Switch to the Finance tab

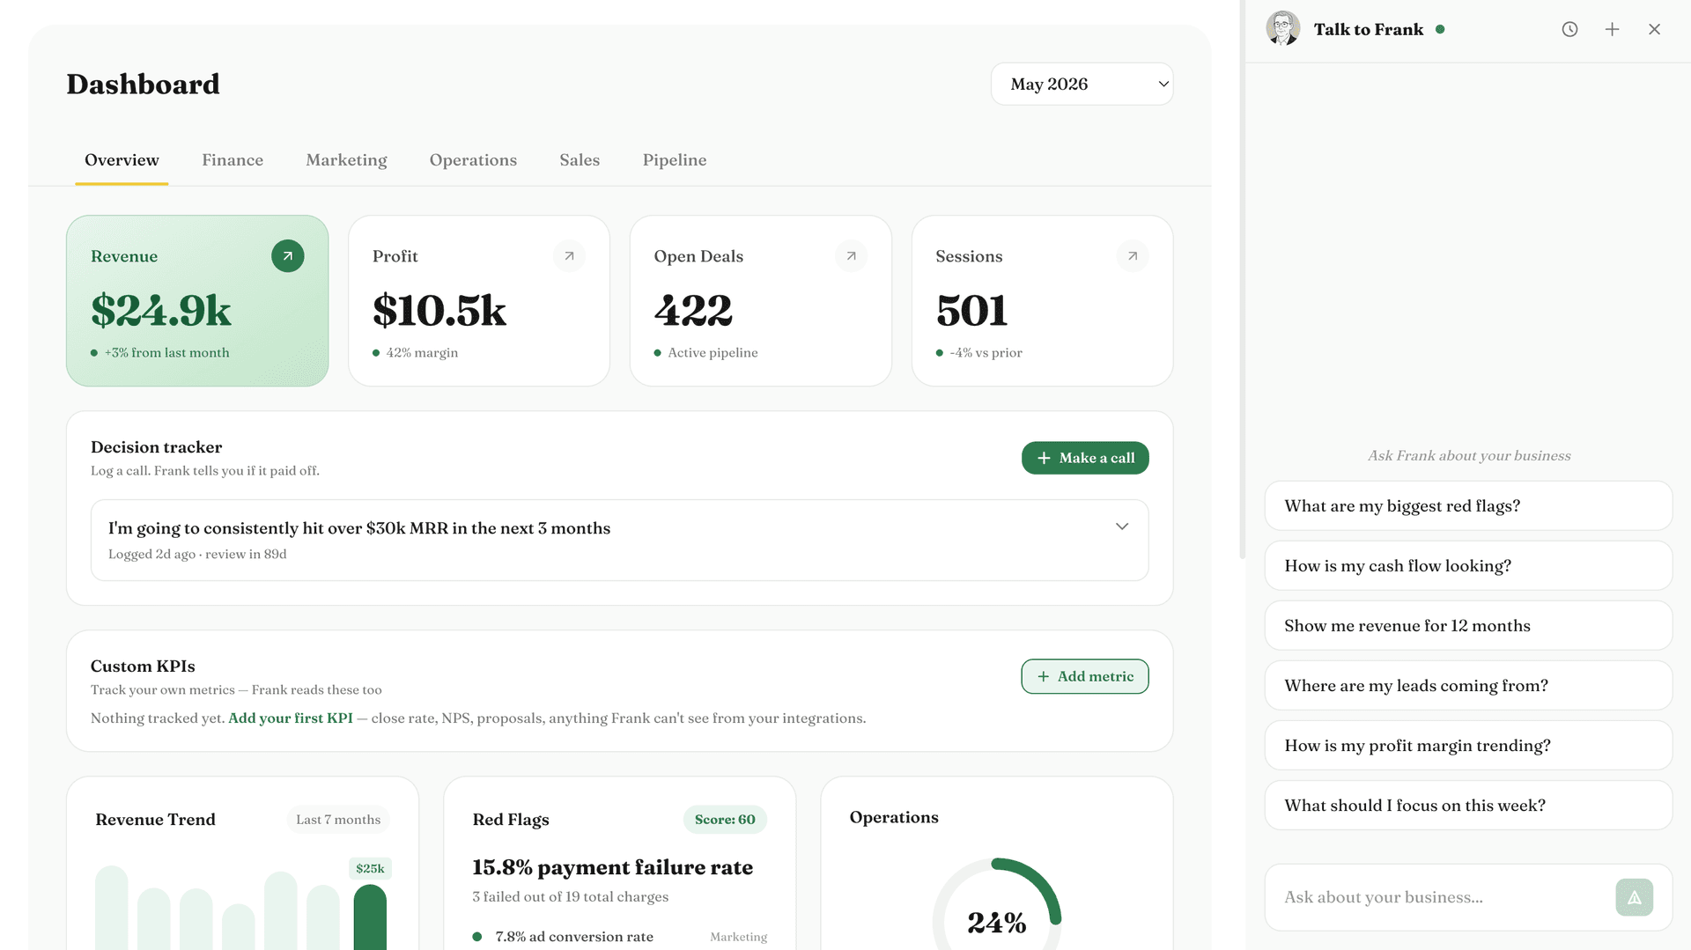pyautogui.click(x=233, y=160)
